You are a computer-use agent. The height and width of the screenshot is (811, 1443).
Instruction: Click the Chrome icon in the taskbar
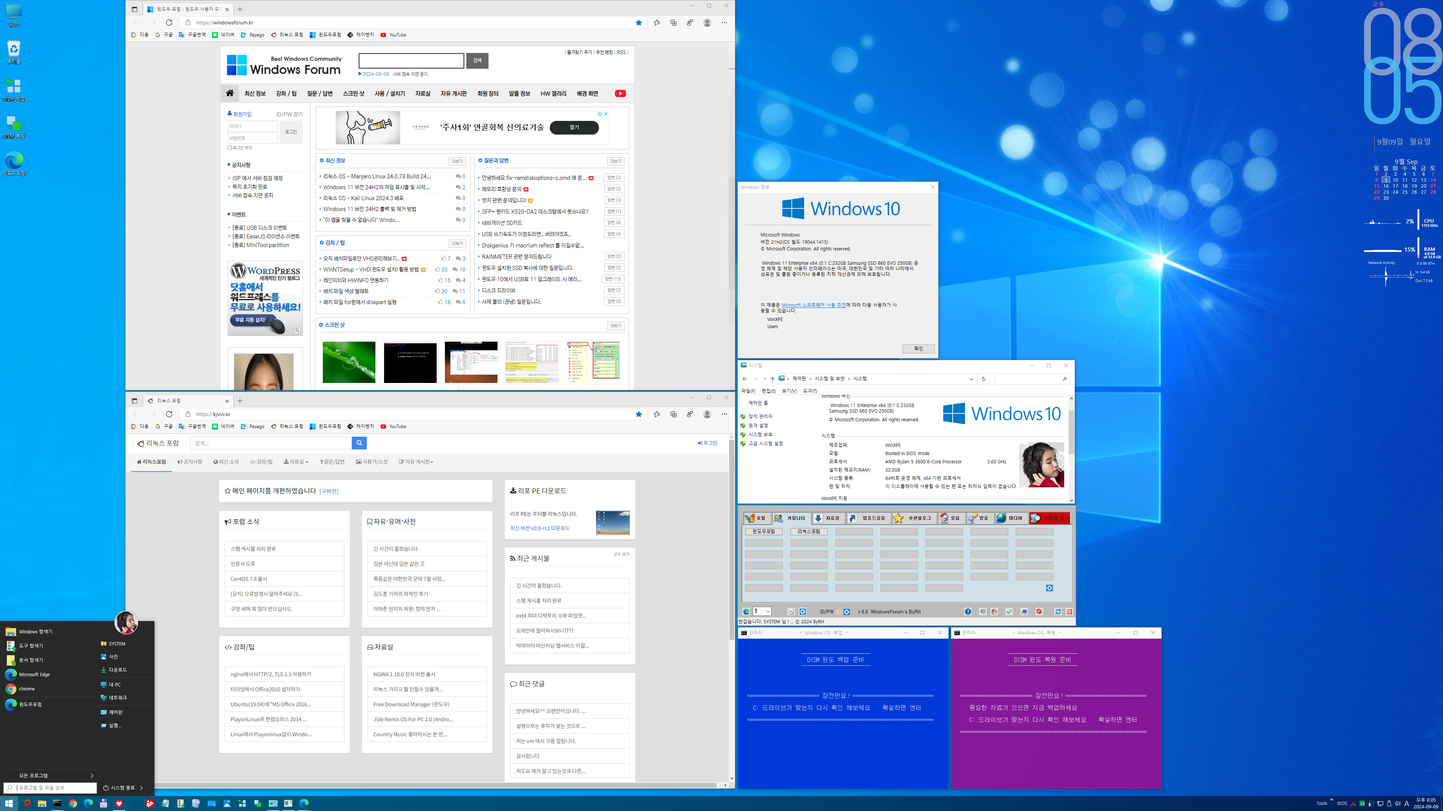pos(73,803)
